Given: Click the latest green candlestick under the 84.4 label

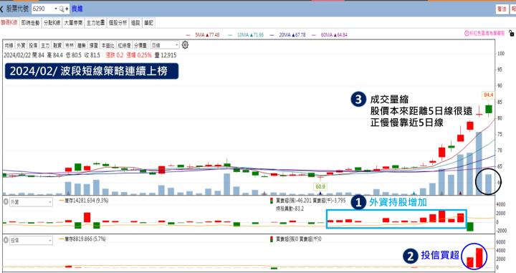Looking at the screenshot, I should [x=489, y=110].
